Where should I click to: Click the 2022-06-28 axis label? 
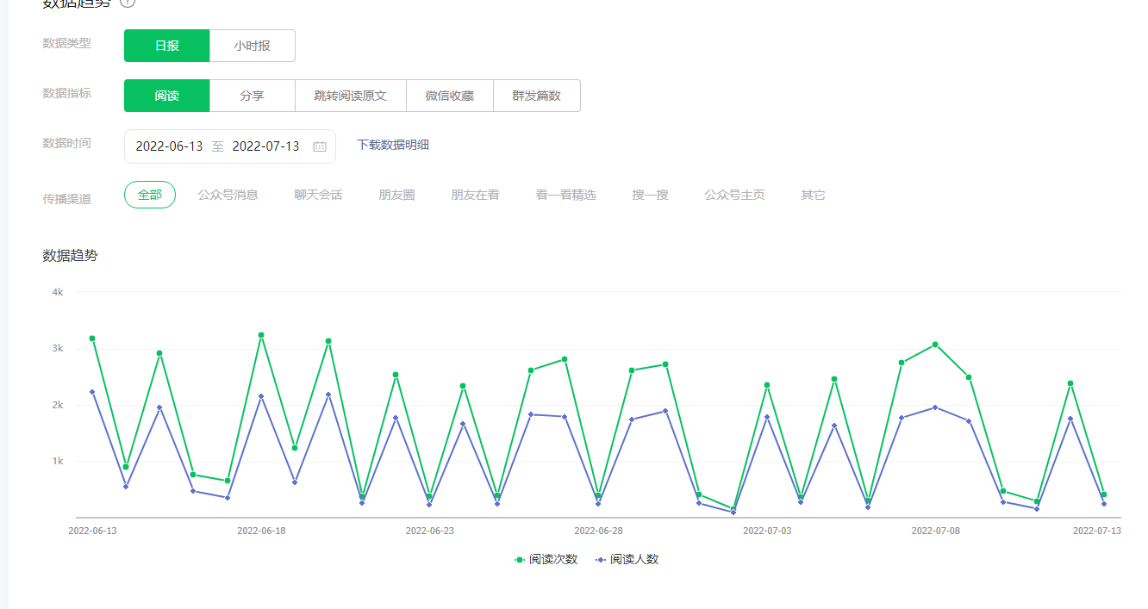coord(598,531)
